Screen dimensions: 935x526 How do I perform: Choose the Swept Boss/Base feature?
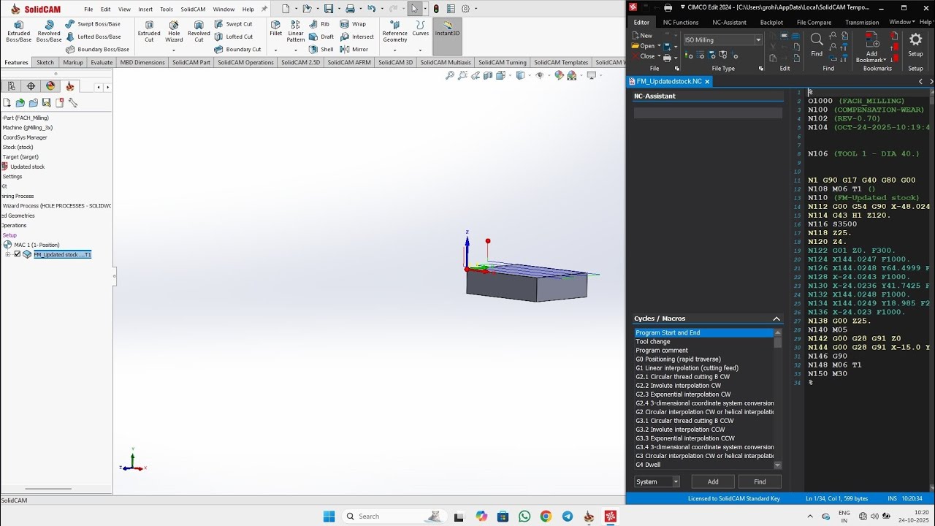pos(93,24)
